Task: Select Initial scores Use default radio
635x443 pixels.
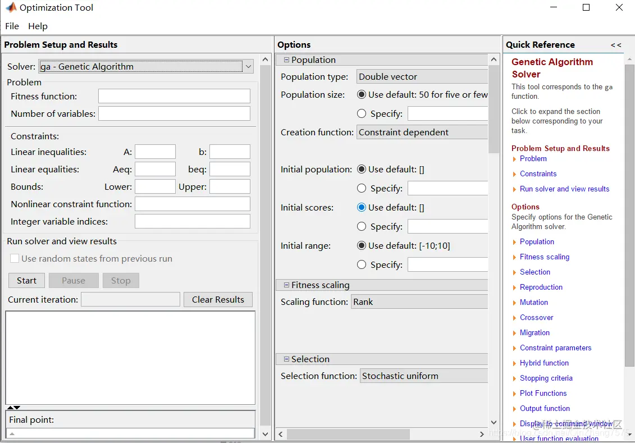Action: pos(361,207)
